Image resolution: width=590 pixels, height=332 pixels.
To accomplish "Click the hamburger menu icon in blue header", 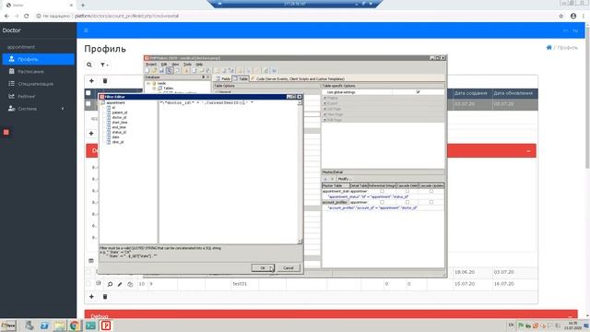I will (x=86, y=30).
